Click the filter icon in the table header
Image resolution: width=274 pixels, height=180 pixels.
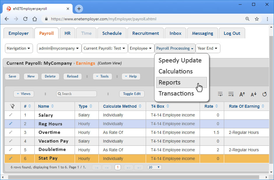[x=12, y=106]
